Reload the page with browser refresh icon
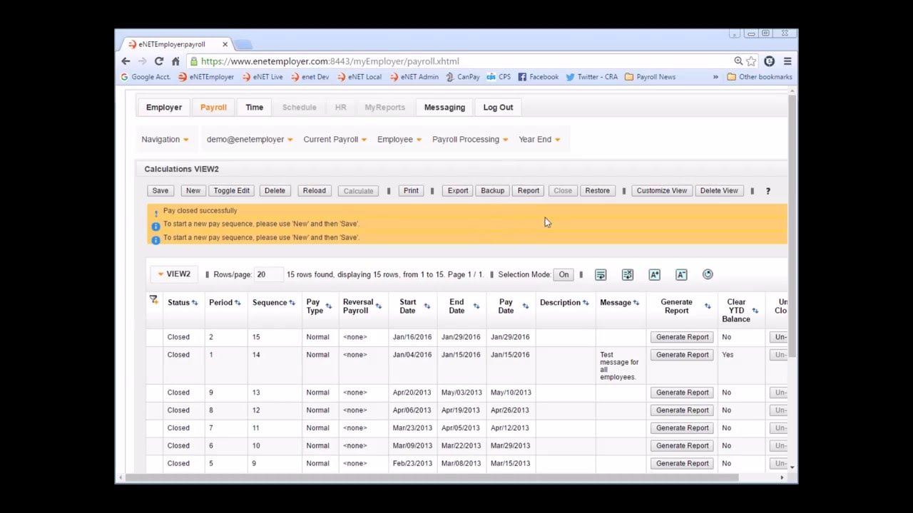The height and width of the screenshot is (513, 913). pos(159,61)
